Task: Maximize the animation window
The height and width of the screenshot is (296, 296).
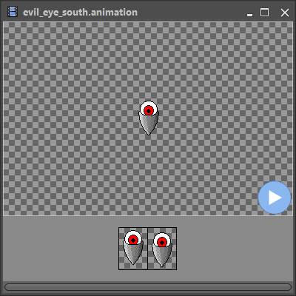Action: pyautogui.click(x=265, y=13)
